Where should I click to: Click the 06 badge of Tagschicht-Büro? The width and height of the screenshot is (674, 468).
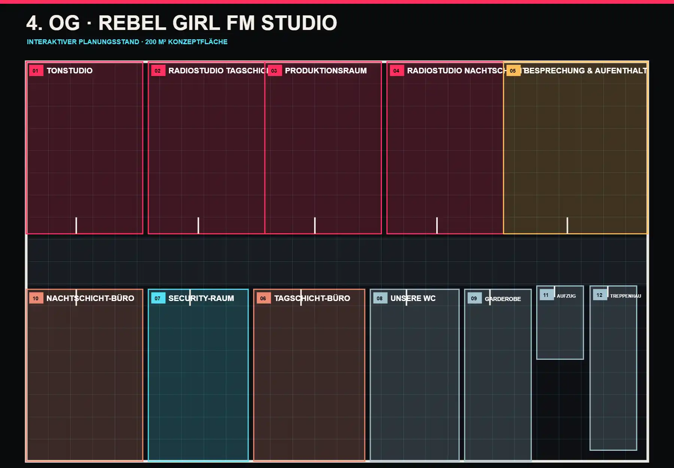click(264, 298)
